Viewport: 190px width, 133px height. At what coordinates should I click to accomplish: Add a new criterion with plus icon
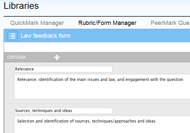57,57
